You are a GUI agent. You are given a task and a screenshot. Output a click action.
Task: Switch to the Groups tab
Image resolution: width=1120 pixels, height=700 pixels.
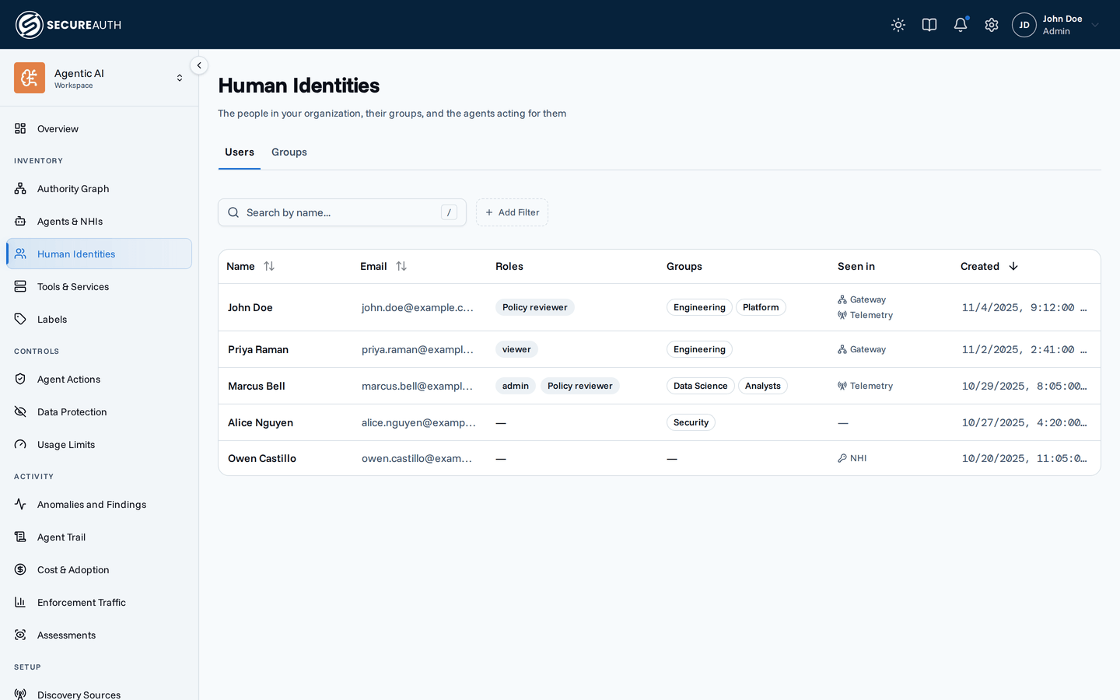point(289,152)
